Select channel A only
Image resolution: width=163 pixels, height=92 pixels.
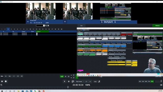(66, 76)
